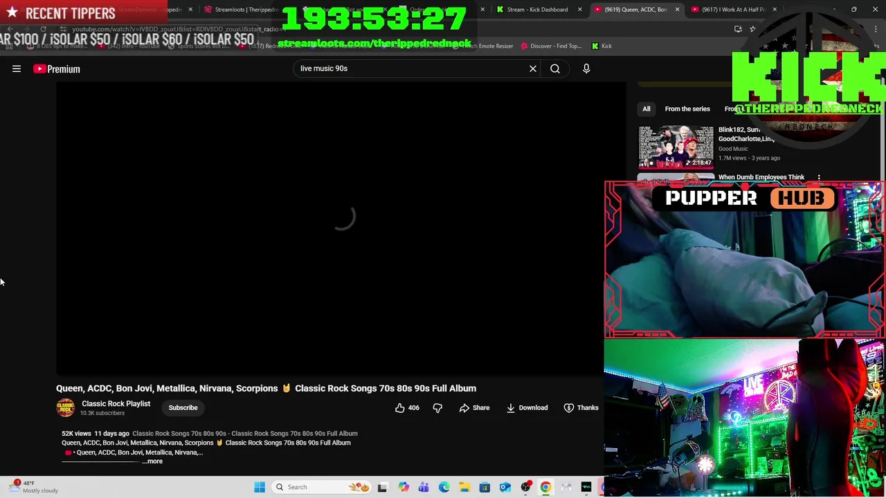Switch to Google Chrome on taskbar
886x498 pixels.
pos(545,487)
